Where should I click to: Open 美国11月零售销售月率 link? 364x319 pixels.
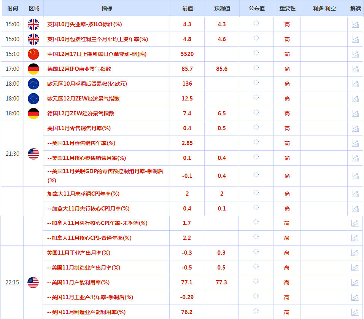click(79, 129)
